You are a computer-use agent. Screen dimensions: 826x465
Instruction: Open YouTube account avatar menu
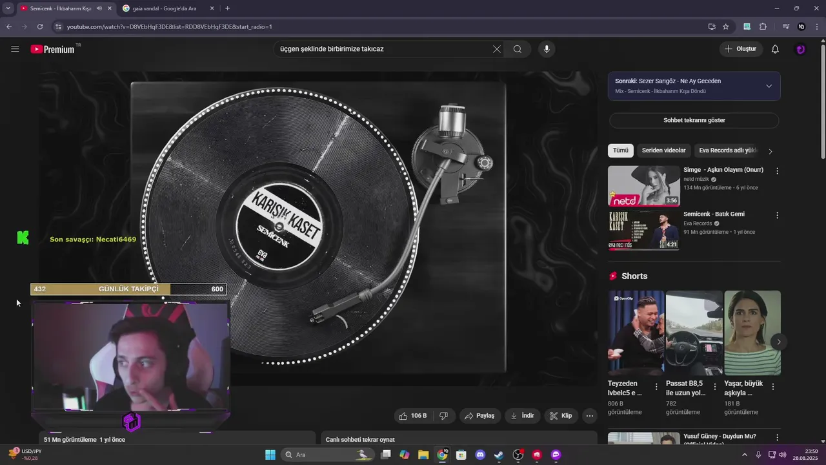coord(801,49)
